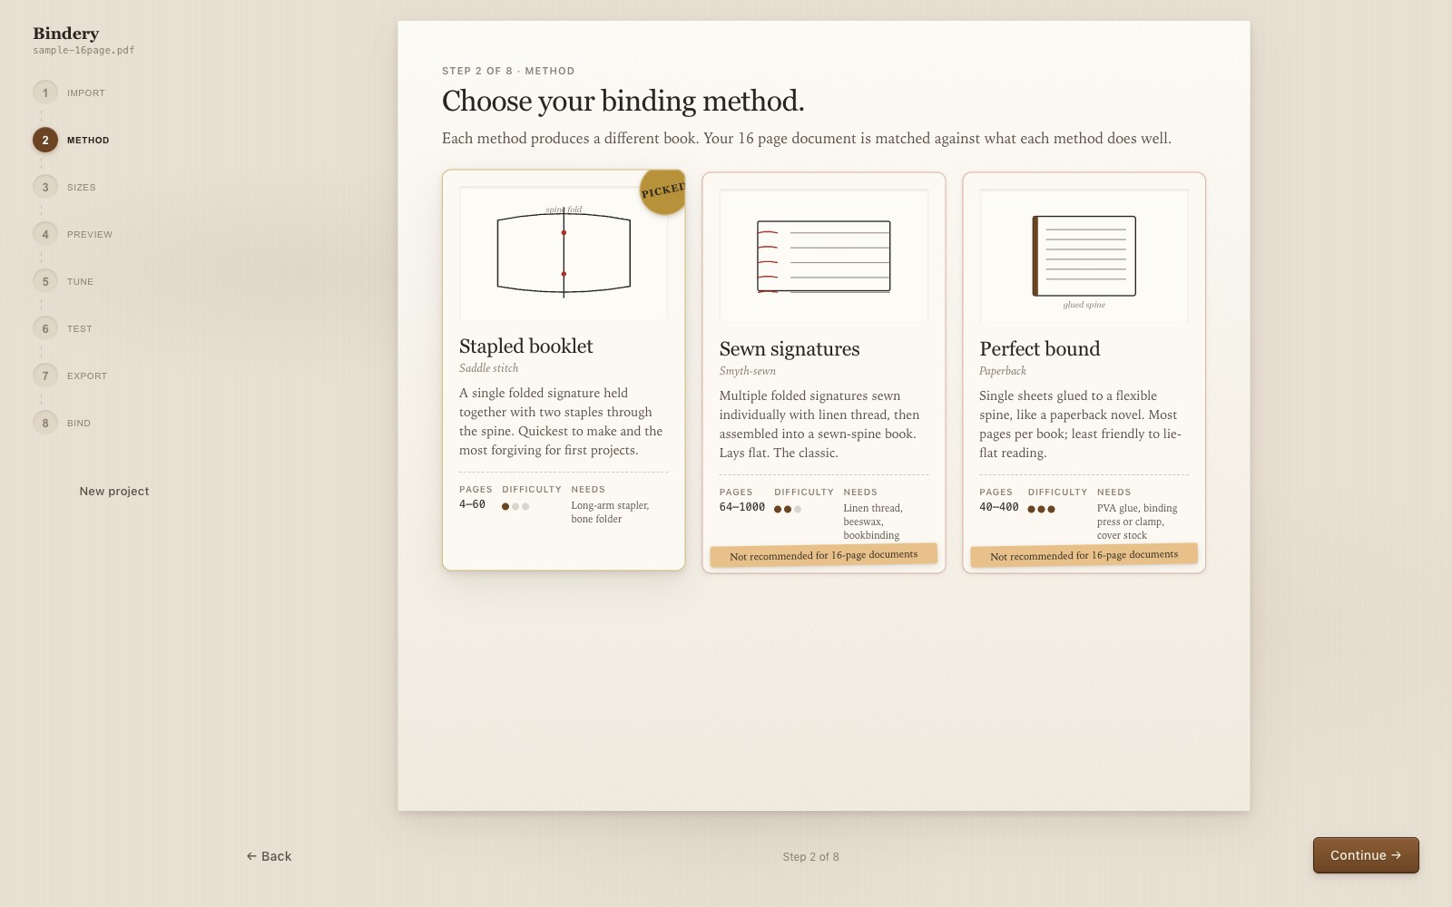The image size is (1452, 907).
Task: Click step 3 circle for Sizes
Action: tap(45, 187)
